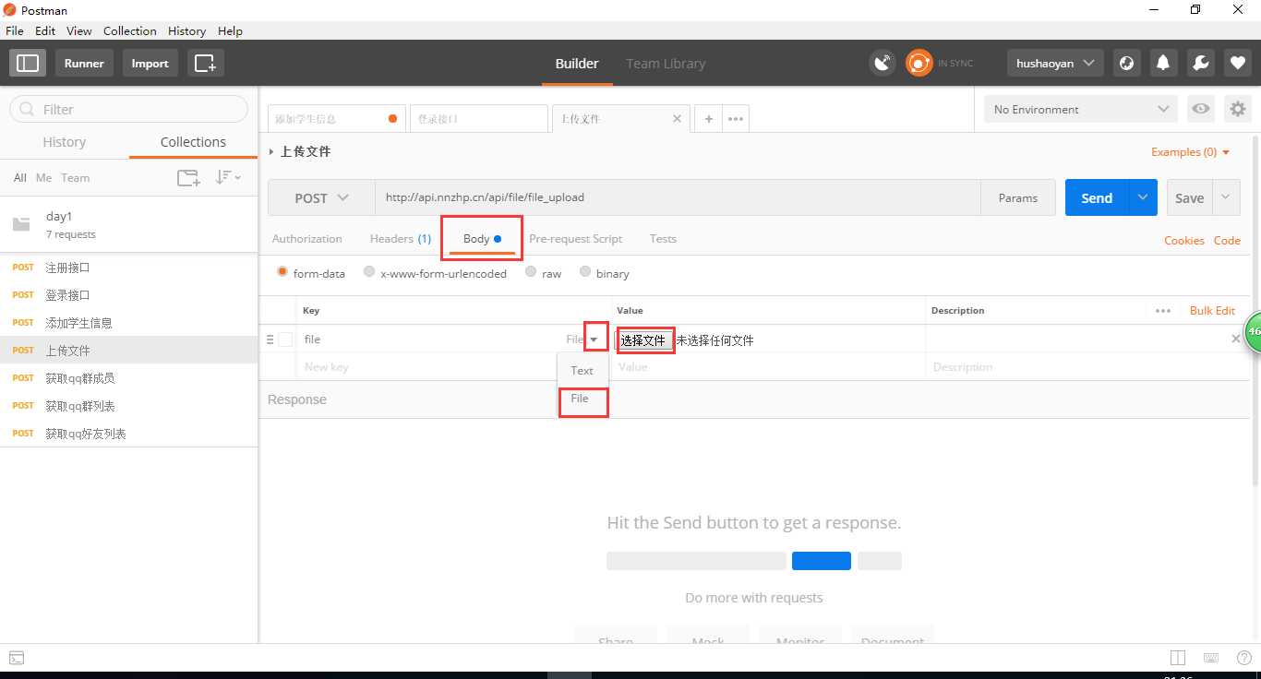Toggle the checkbox for the file key row
This screenshot has height=679, width=1261.
click(x=286, y=339)
